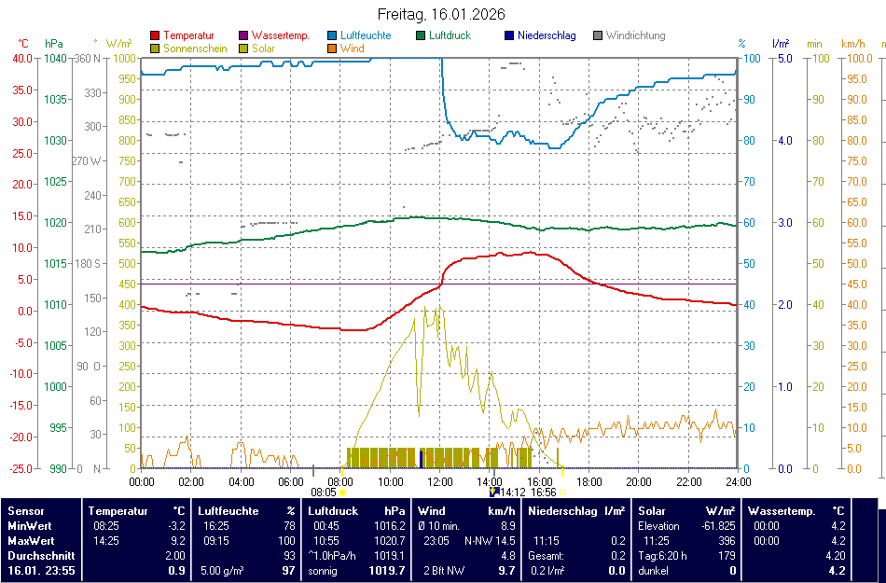Click the green Luftdruck legend square
This screenshot has width=886, height=583.
pos(421,36)
